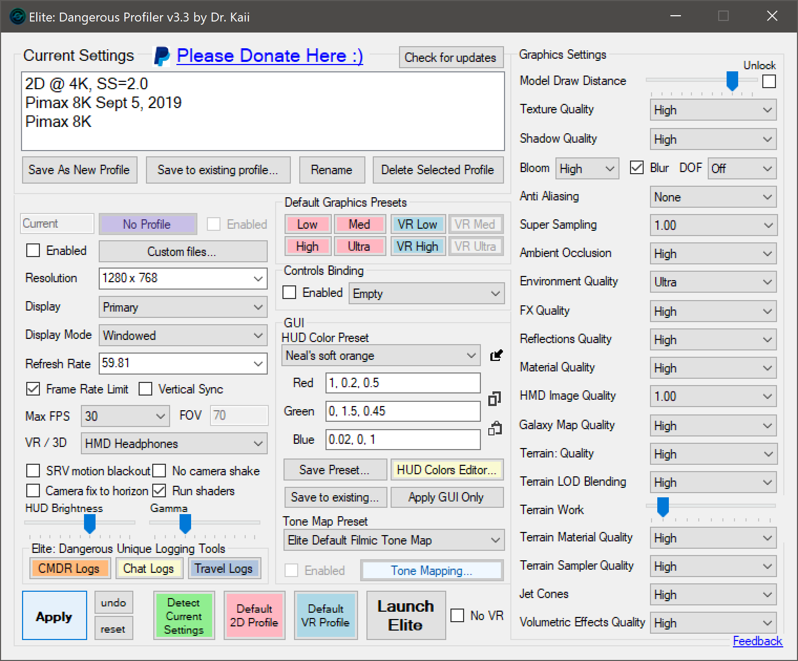
Task: Expand the Environment Quality dropdown
Action: pyautogui.click(x=713, y=282)
